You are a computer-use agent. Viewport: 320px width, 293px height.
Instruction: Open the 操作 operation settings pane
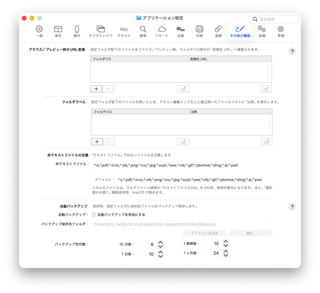(76, 31)
